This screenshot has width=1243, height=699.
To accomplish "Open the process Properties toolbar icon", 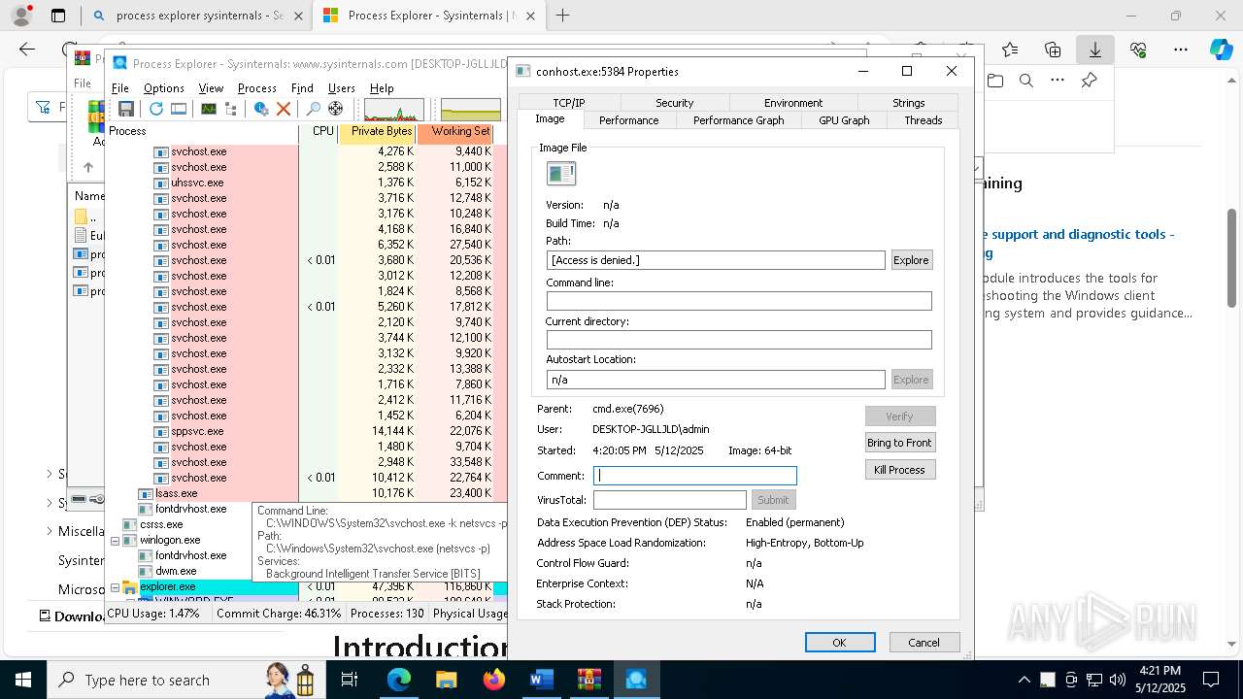I will 261,109.
